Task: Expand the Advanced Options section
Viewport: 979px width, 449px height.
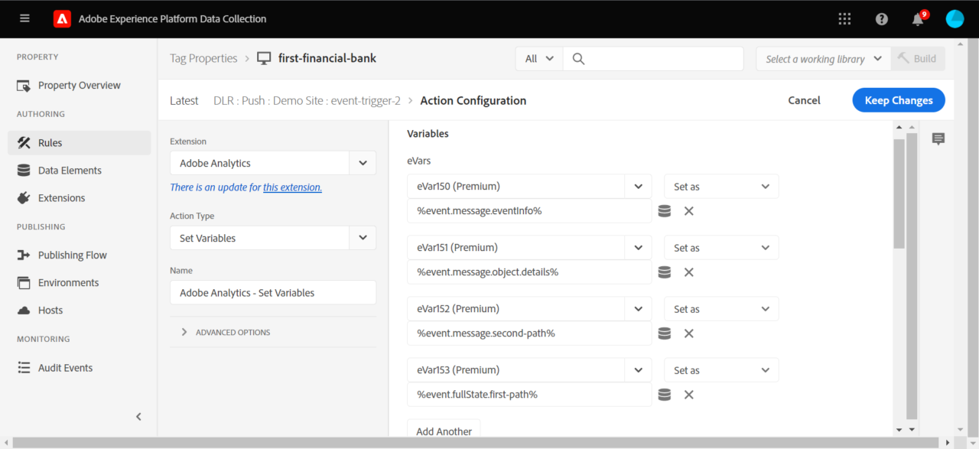Action: click(x=226, y=332)
